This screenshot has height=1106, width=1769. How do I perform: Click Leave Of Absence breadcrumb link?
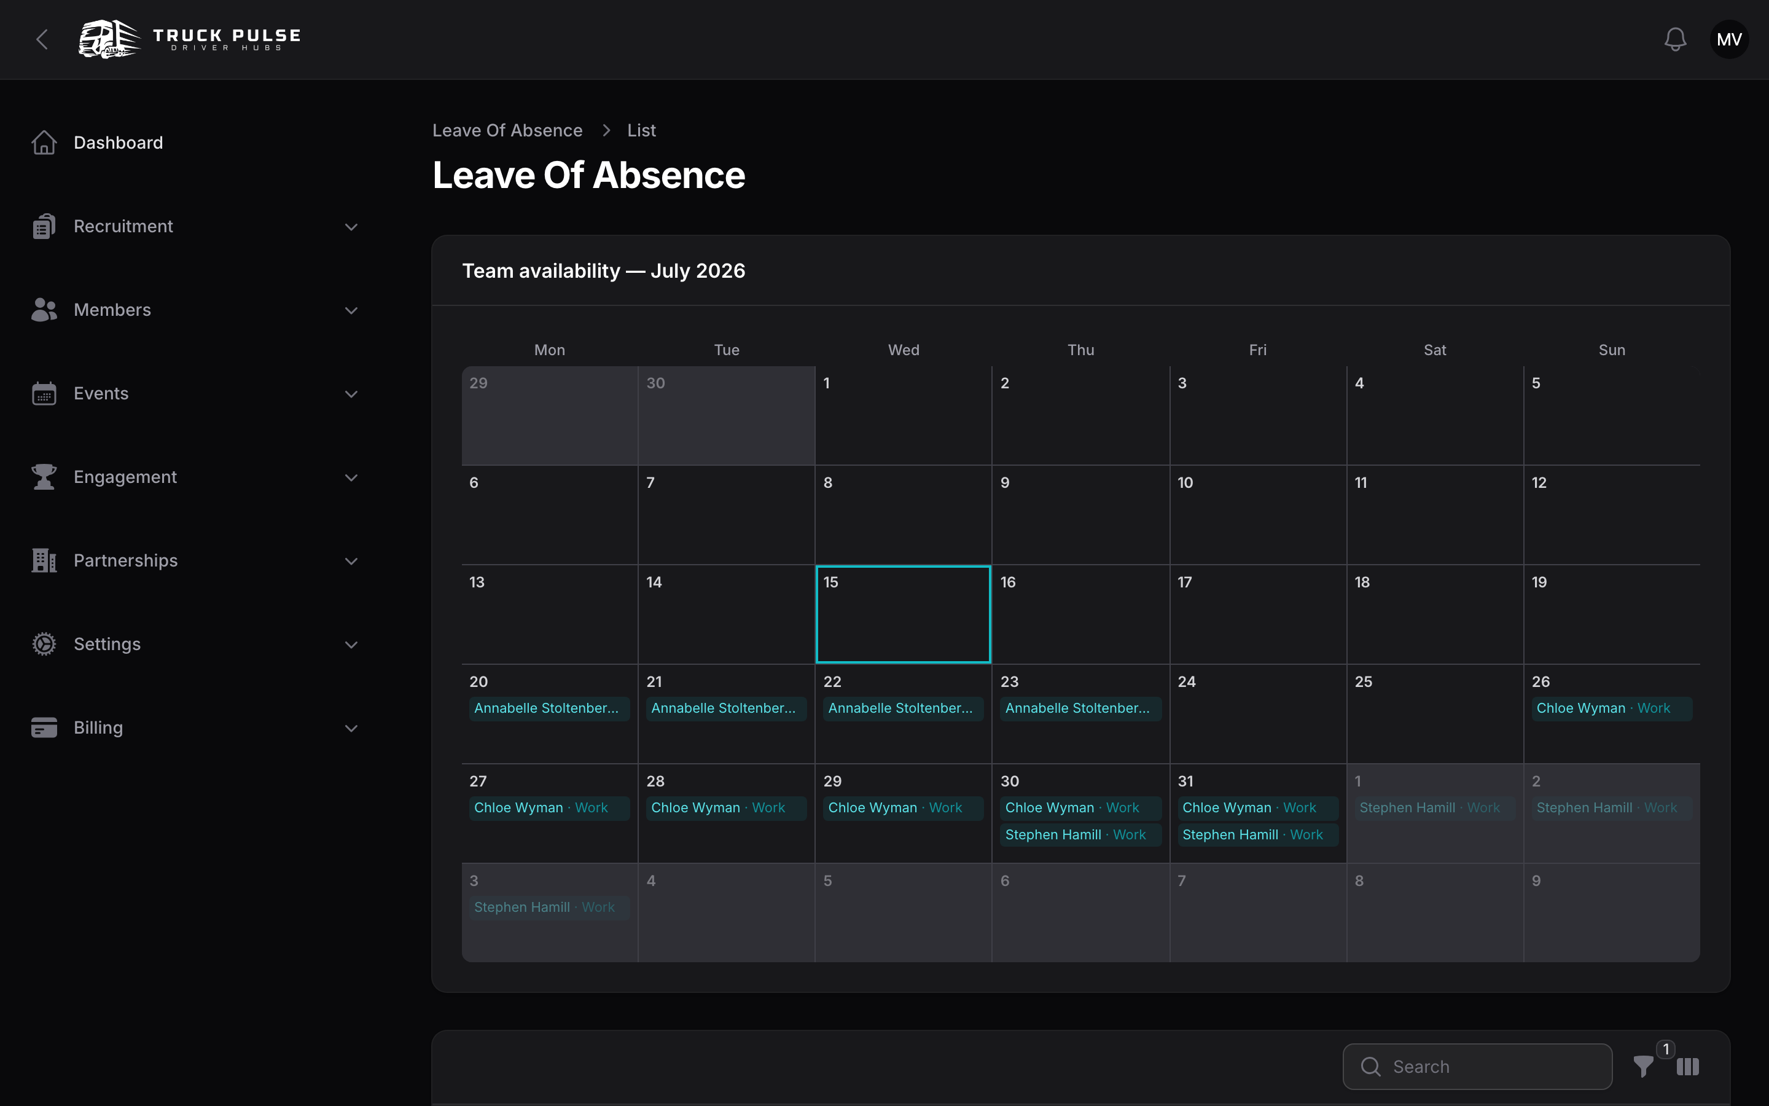507,130
